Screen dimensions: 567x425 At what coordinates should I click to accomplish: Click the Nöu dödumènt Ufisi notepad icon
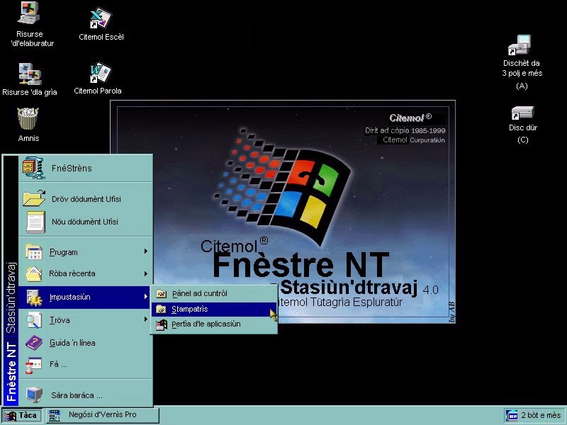35,222
